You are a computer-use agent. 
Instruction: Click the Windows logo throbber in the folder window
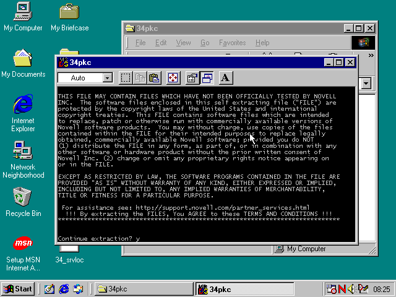[x=363, y=43]
